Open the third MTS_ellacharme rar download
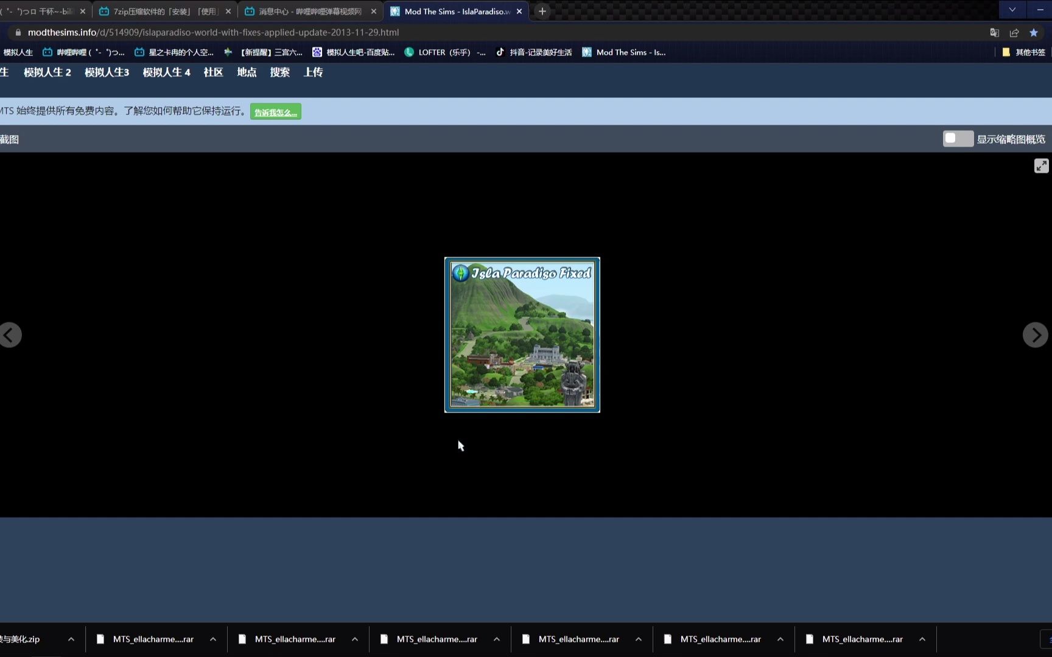 coord(429,639)
